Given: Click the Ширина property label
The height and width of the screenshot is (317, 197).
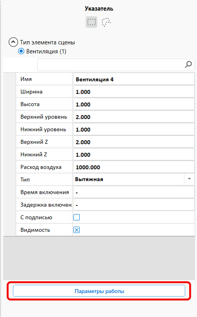Looking at the screenshot, I should (31, 92).
